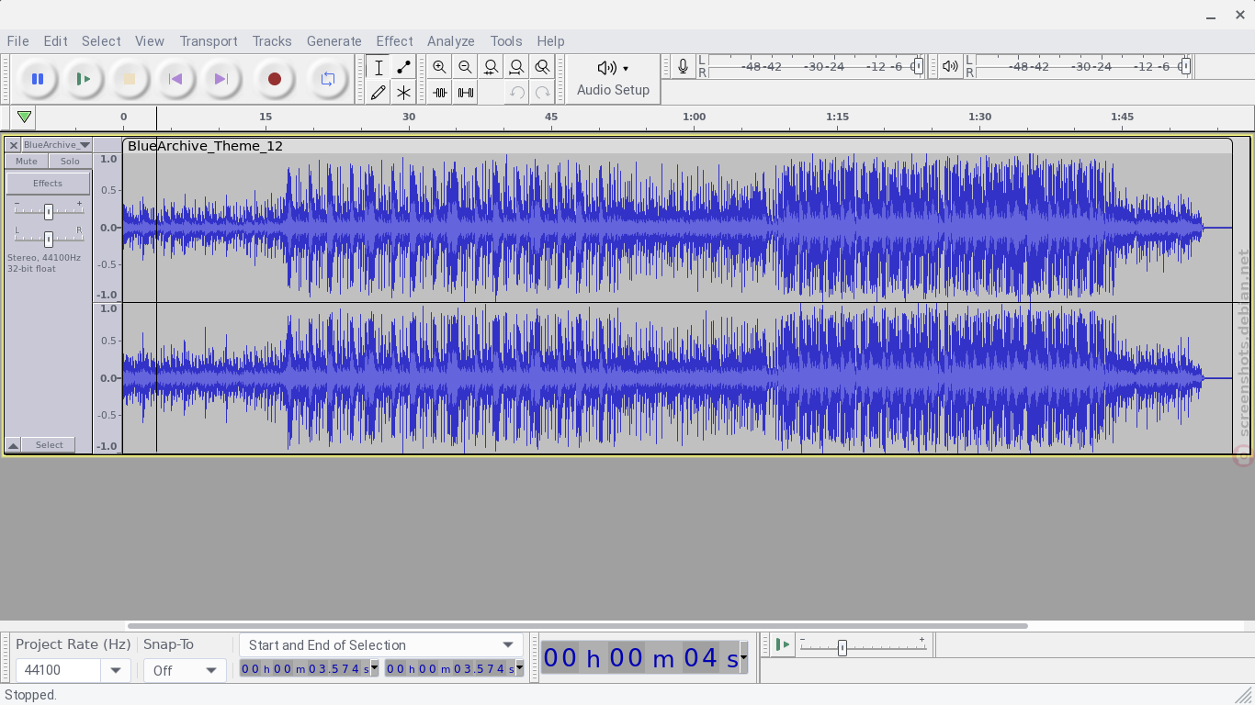1255x705 pixels.
Task: Trim audio outside selection icon
Action: coord(440,92)
